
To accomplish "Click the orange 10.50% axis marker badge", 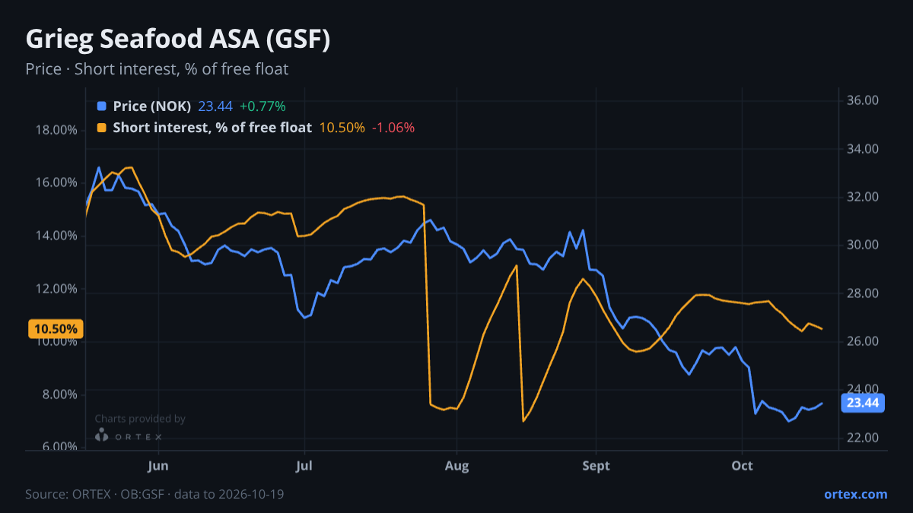I will pyautogui.click(x=56, y=329).
